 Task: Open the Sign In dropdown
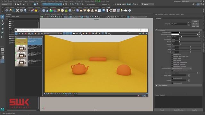pos(148,4)
